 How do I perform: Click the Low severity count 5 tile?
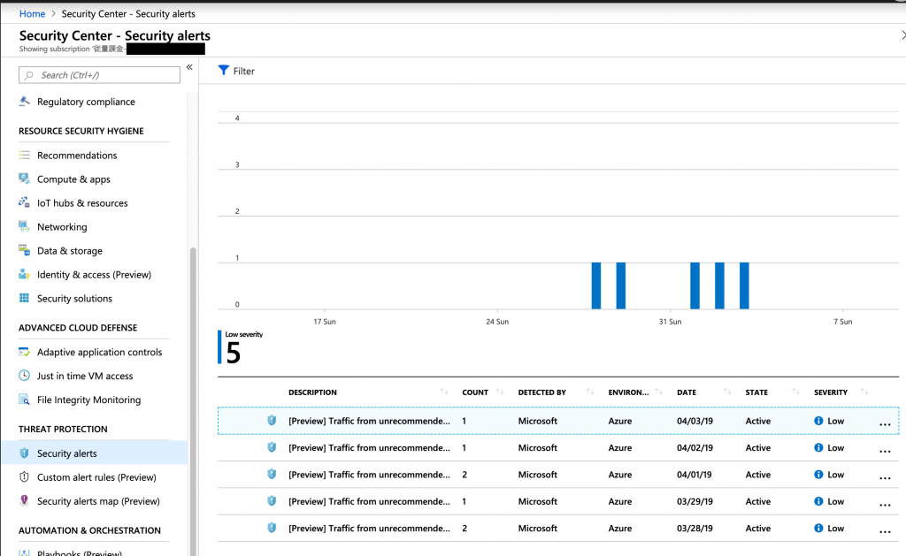pyautogui.click(x=241, y=347)
